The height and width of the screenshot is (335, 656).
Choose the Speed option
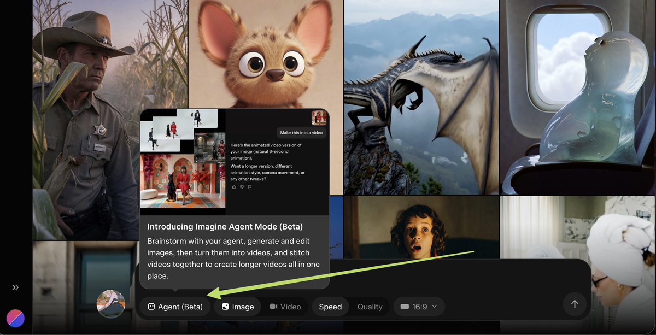tap(330, 307)
